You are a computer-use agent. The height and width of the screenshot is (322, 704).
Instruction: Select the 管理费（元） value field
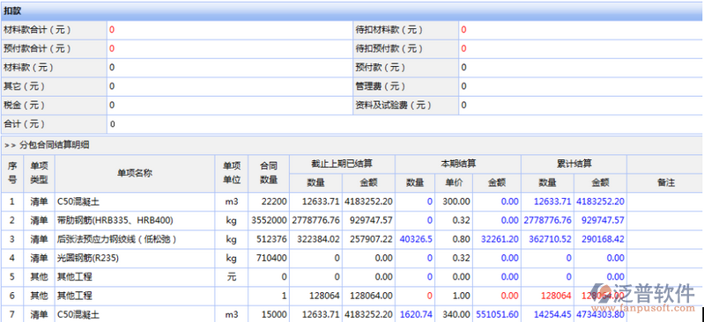(581, 86)
